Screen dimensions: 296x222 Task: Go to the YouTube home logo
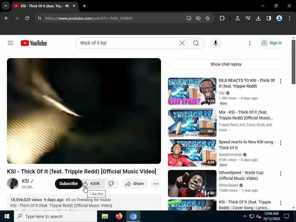[x=34, y=43]
